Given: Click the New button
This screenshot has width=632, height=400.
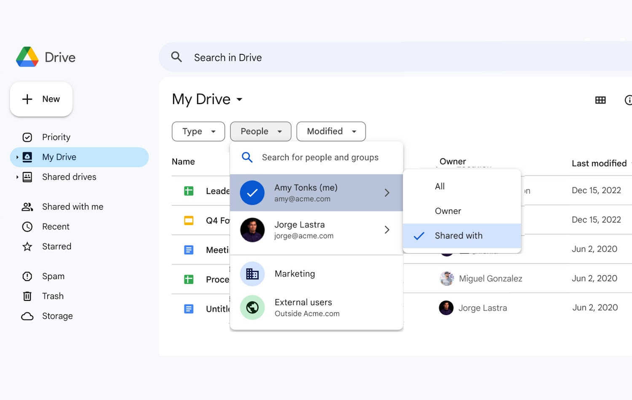Looking at the screenshot, I should (x=41, y=99).
